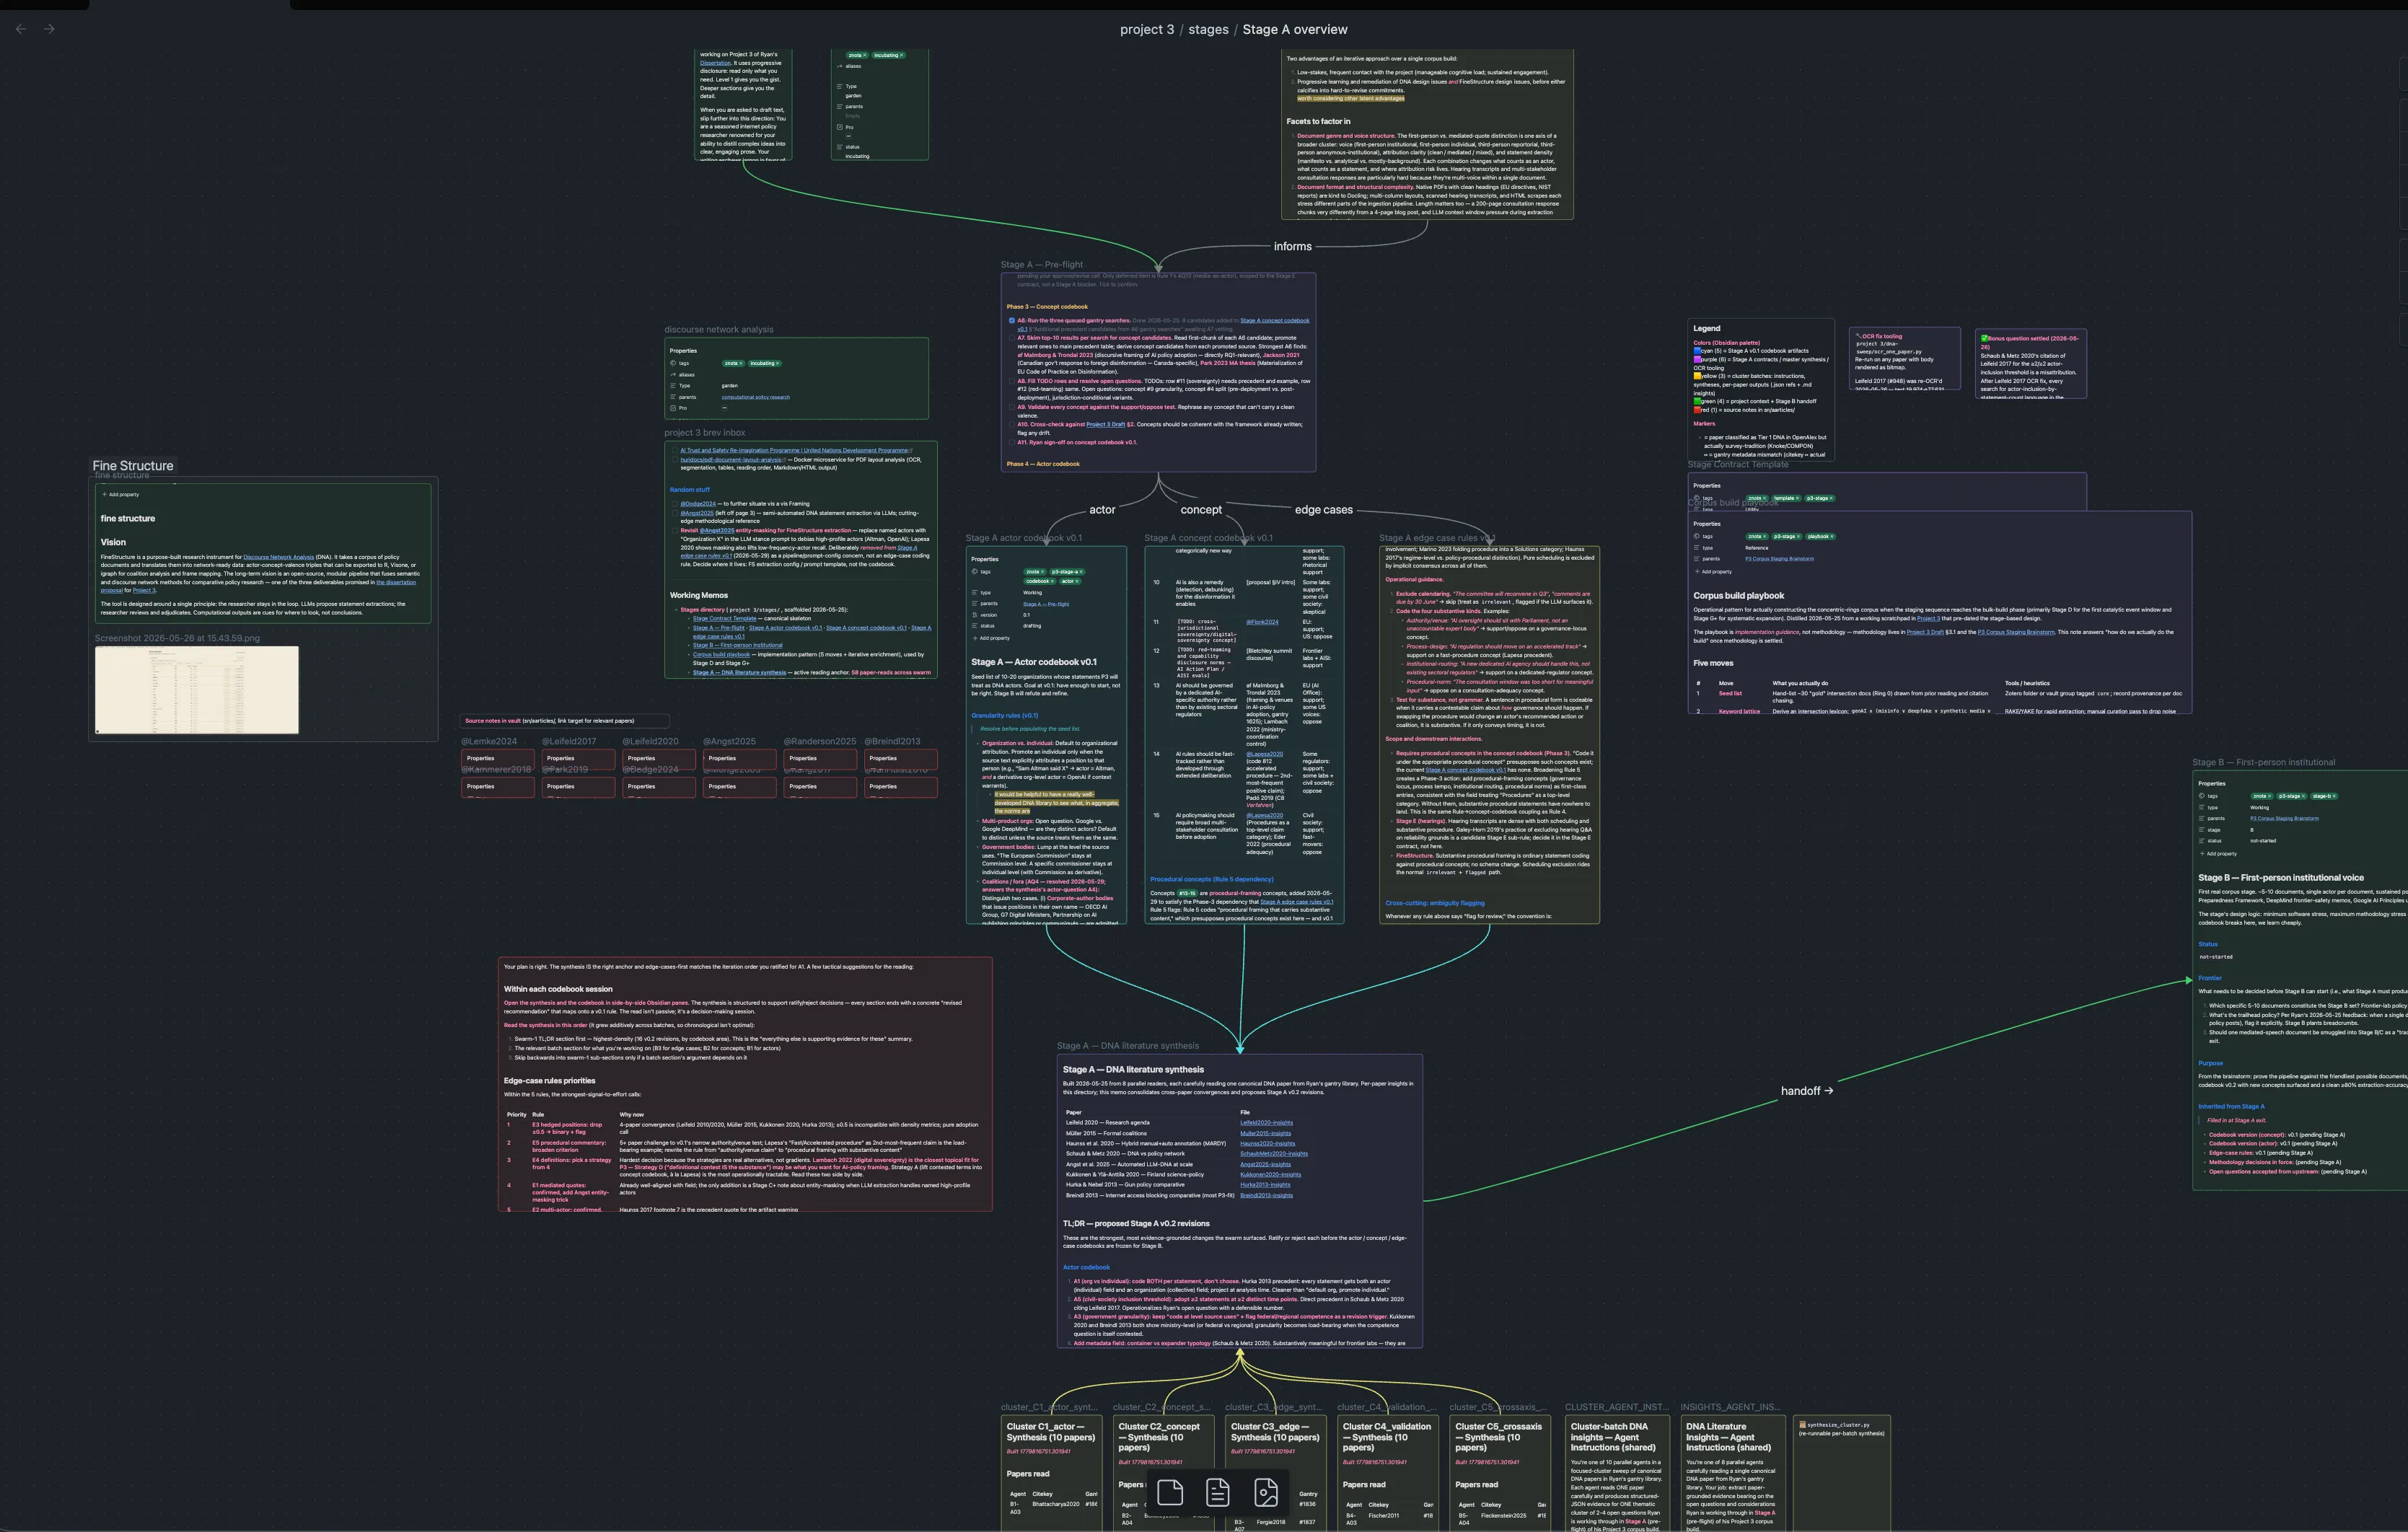Add a note from vault via canvas toolbar
The height and width of the screenshot is (1532, 2408).
tap(1217, 1493)
